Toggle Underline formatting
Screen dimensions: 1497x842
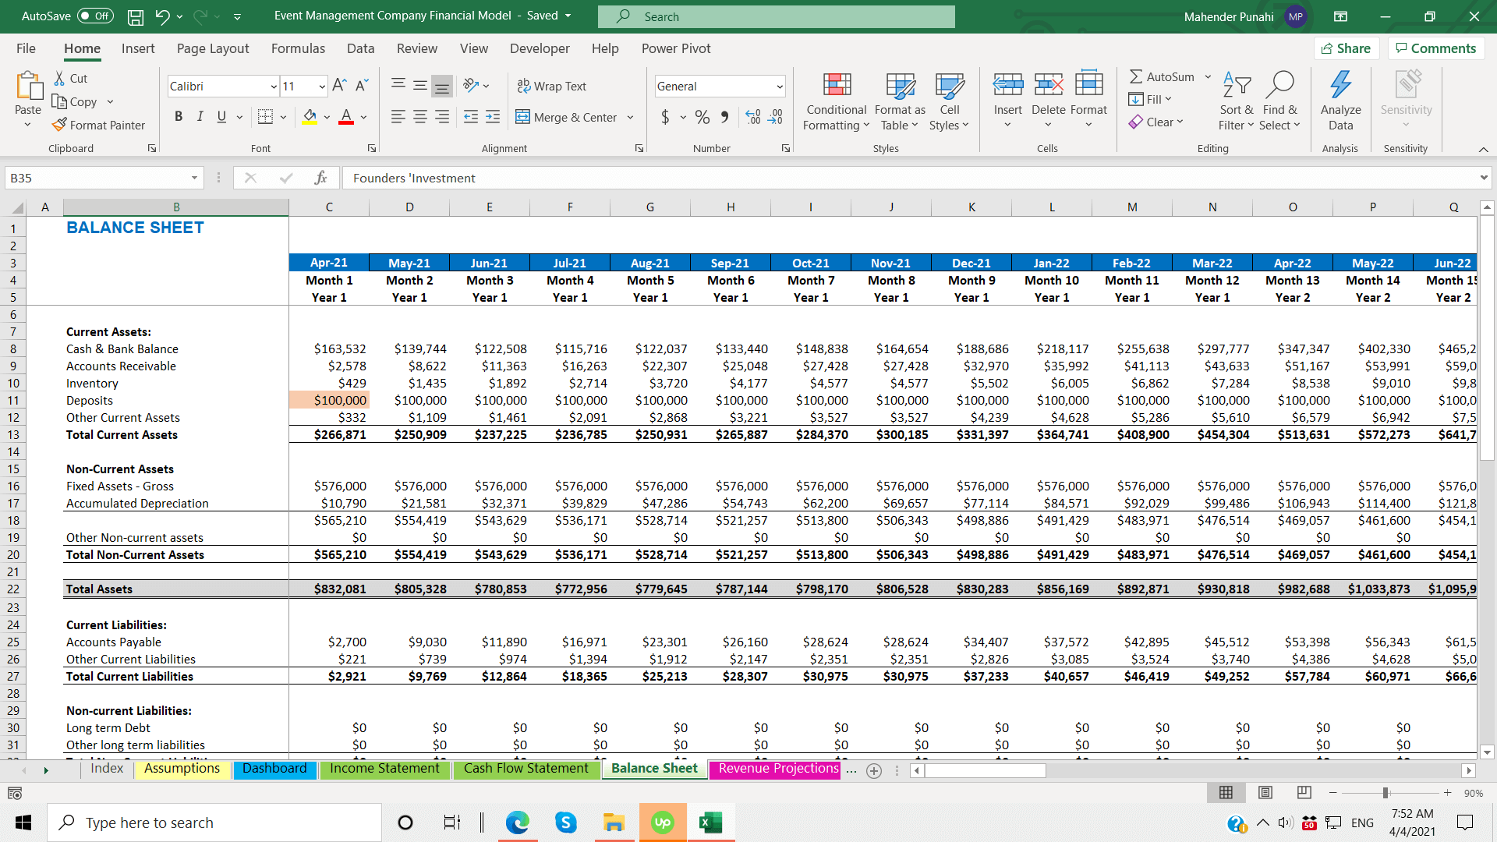221,117
